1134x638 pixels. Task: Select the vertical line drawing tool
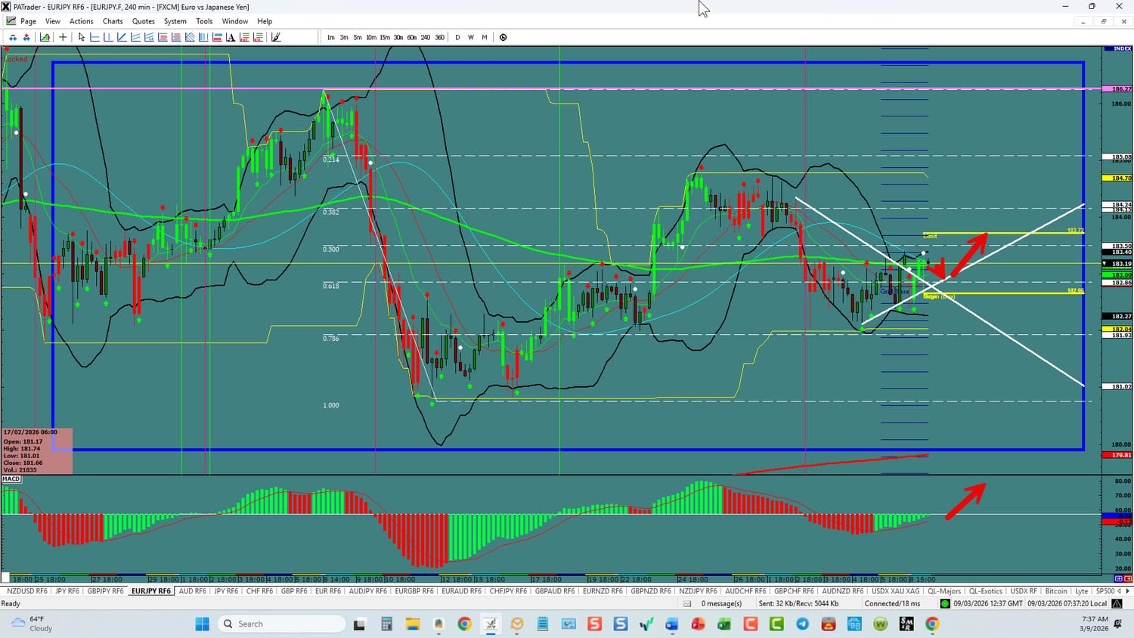(108, 37)
